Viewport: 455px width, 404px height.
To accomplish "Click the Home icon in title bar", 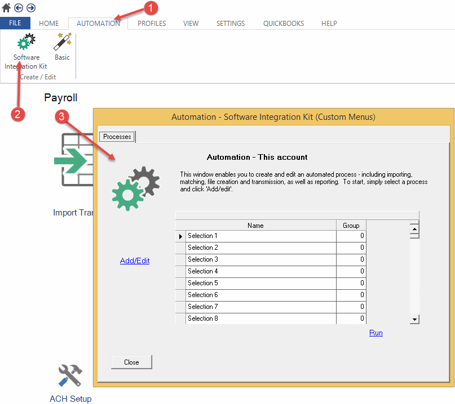I will click(6, 8).
